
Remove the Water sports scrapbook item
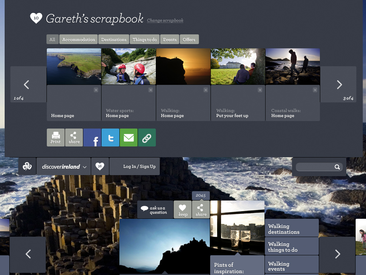150,90
